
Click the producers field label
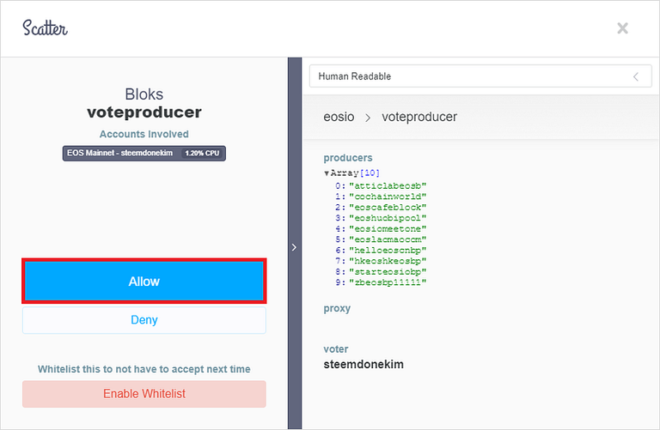pos(348,158)
